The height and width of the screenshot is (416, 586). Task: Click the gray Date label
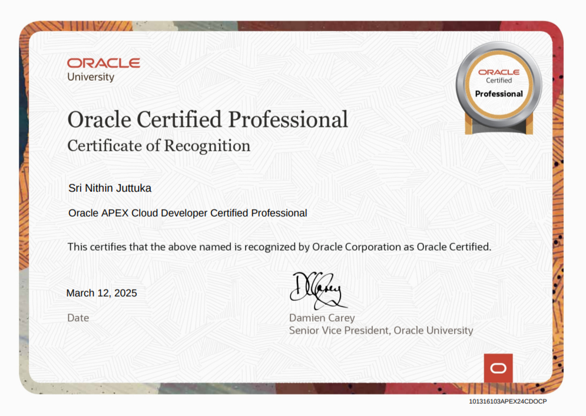78,318
